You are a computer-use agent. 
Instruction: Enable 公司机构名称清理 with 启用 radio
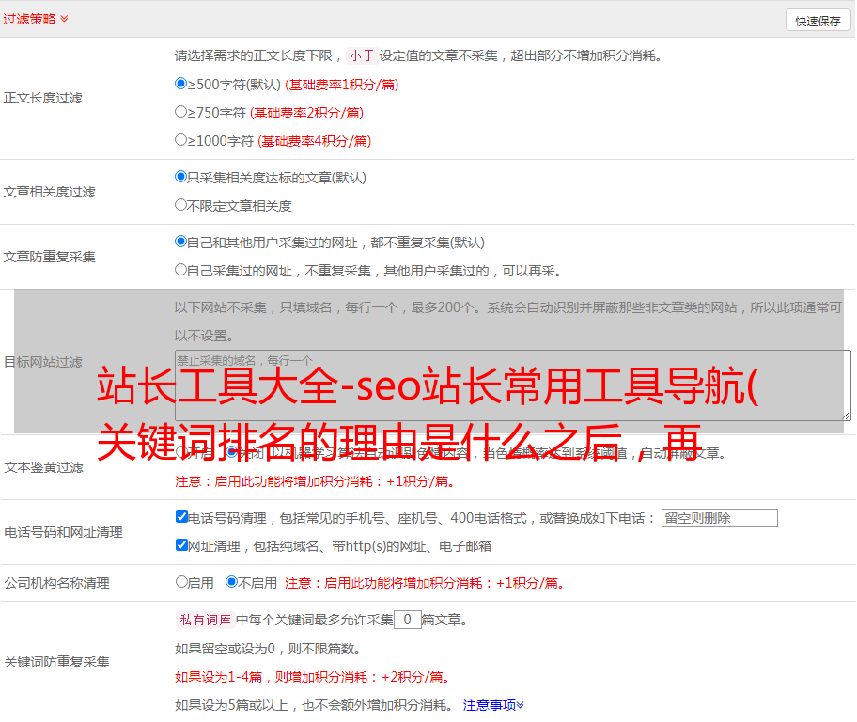tap(182, 582)
